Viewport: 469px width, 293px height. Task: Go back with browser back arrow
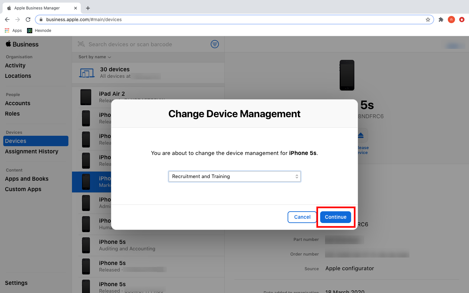click(x=7, y=20)
